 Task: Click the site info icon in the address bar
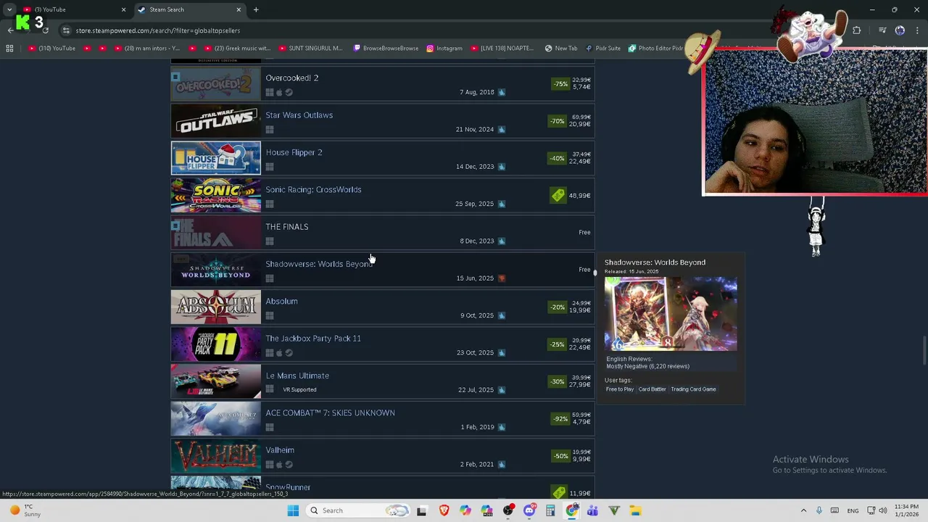click(66, 30)
